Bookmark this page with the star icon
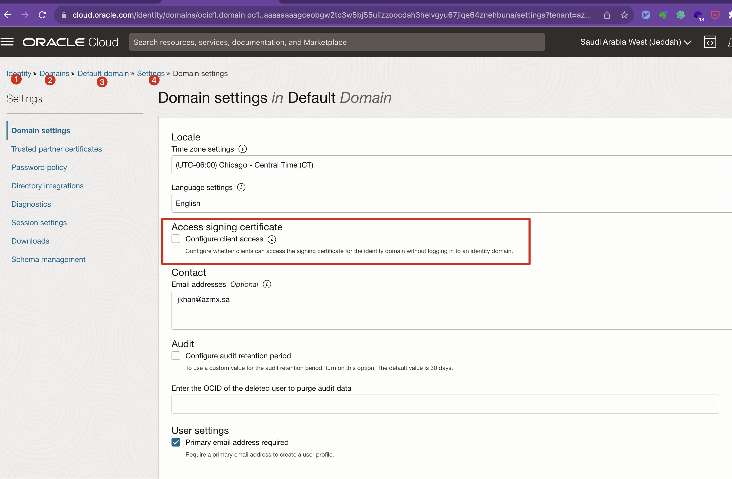The height and width of the screenshot is (479, 732). (x=624, y=15)
